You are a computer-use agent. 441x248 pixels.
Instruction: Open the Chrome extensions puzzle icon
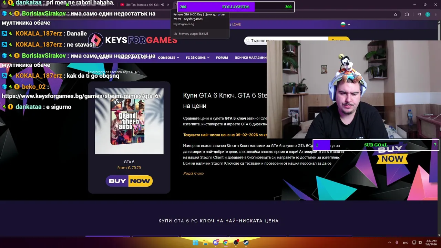pos(407,14)
